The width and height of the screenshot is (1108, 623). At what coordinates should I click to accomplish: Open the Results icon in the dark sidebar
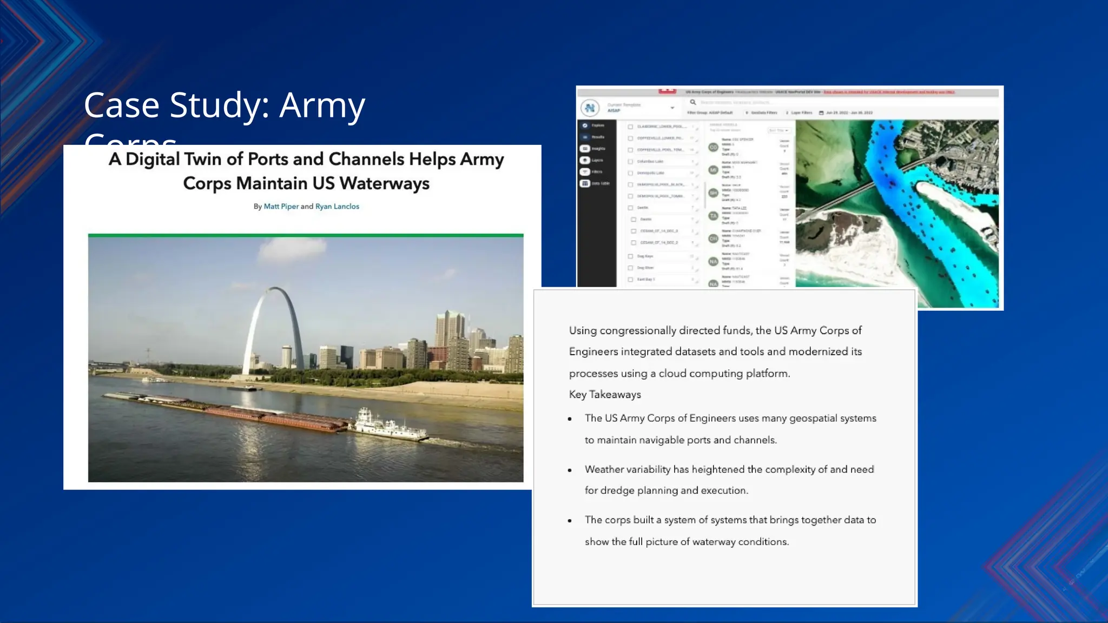[585, 137]
